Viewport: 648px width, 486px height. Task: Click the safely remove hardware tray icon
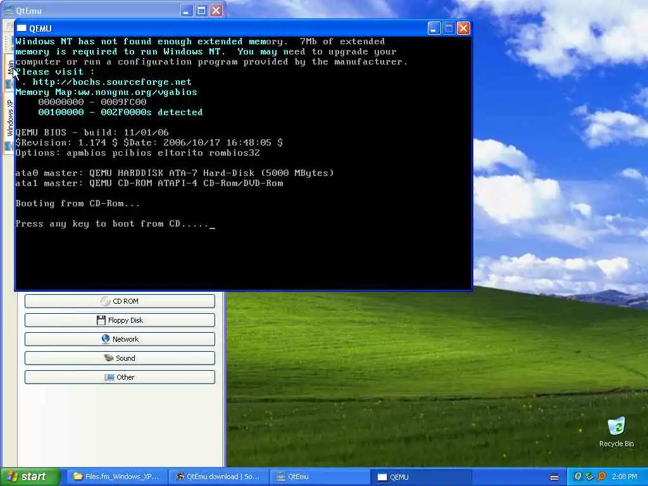tap(589, 477)
